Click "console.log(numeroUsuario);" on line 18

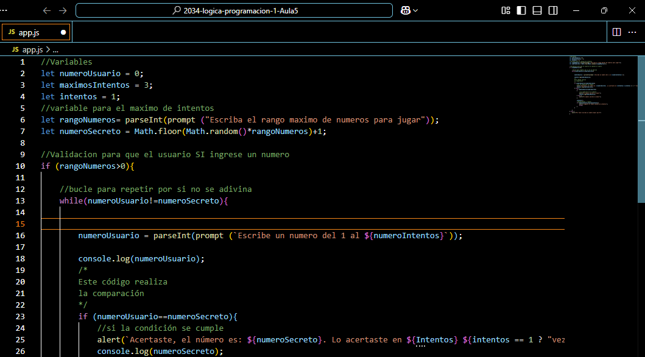141,259
